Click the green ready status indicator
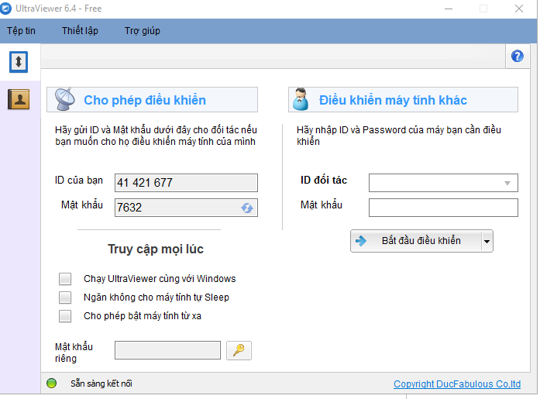The width and height of the screenshot is (540, 399). point(52,384)
